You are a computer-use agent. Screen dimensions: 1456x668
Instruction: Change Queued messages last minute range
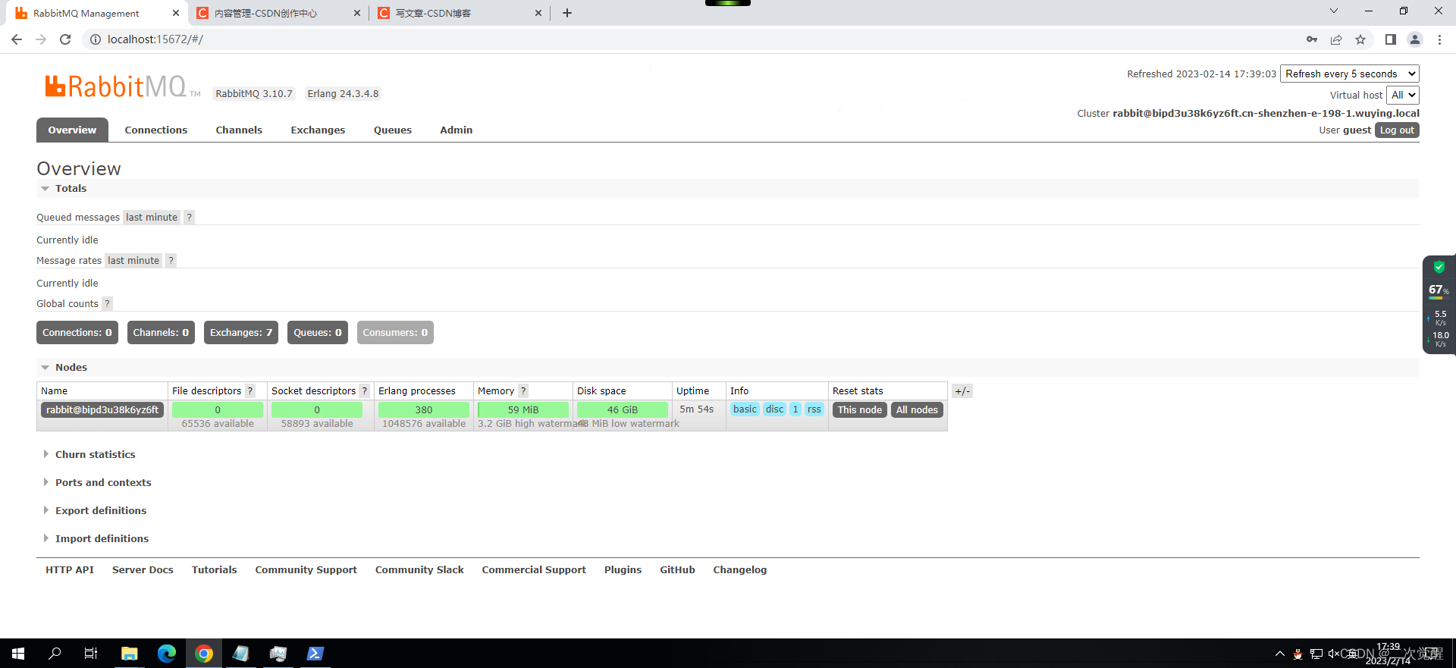(x=152, y=217)
